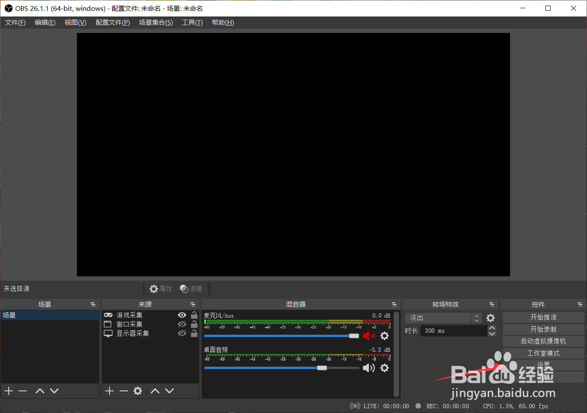Screen dimensions: 587x413
Task: Click the CPU: 1.5%, 60.00 fps readout
Action: point(515,406)
